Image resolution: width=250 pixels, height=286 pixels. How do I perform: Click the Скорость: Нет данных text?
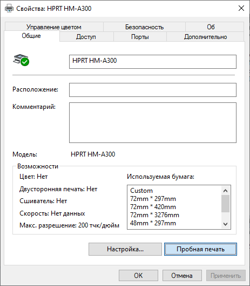(52, 213)
